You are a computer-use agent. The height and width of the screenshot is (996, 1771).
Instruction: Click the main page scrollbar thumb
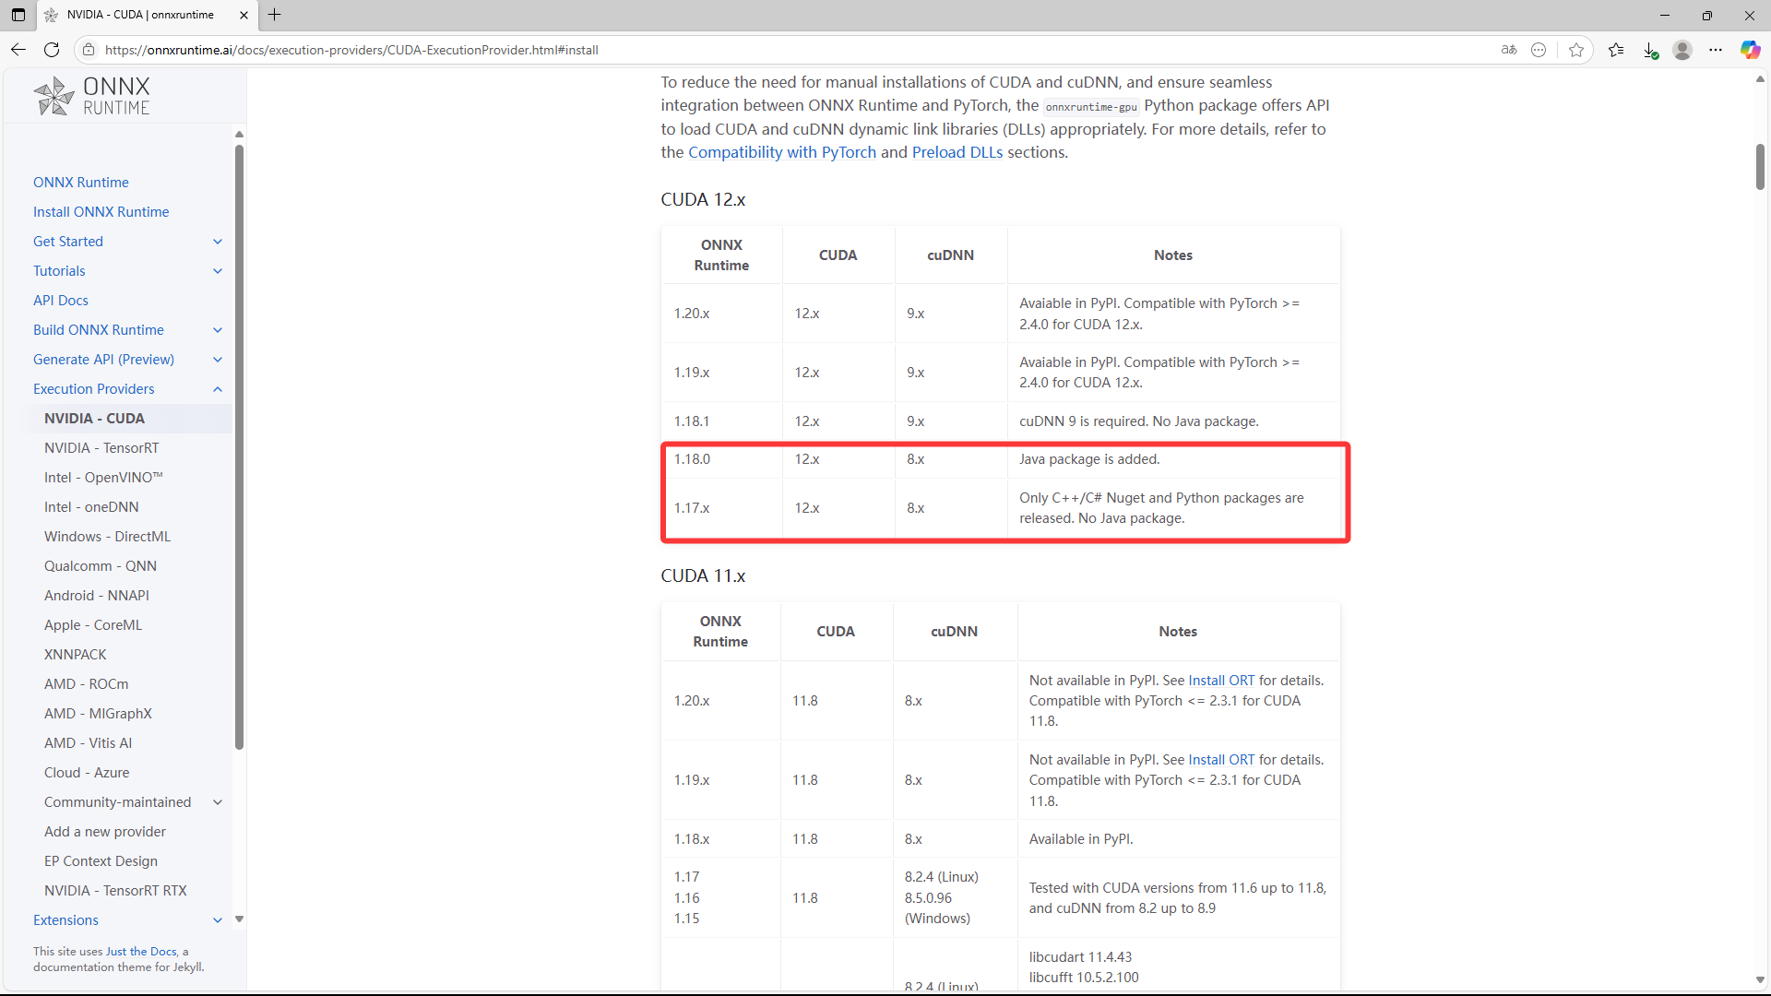(x=1760, y=167)
